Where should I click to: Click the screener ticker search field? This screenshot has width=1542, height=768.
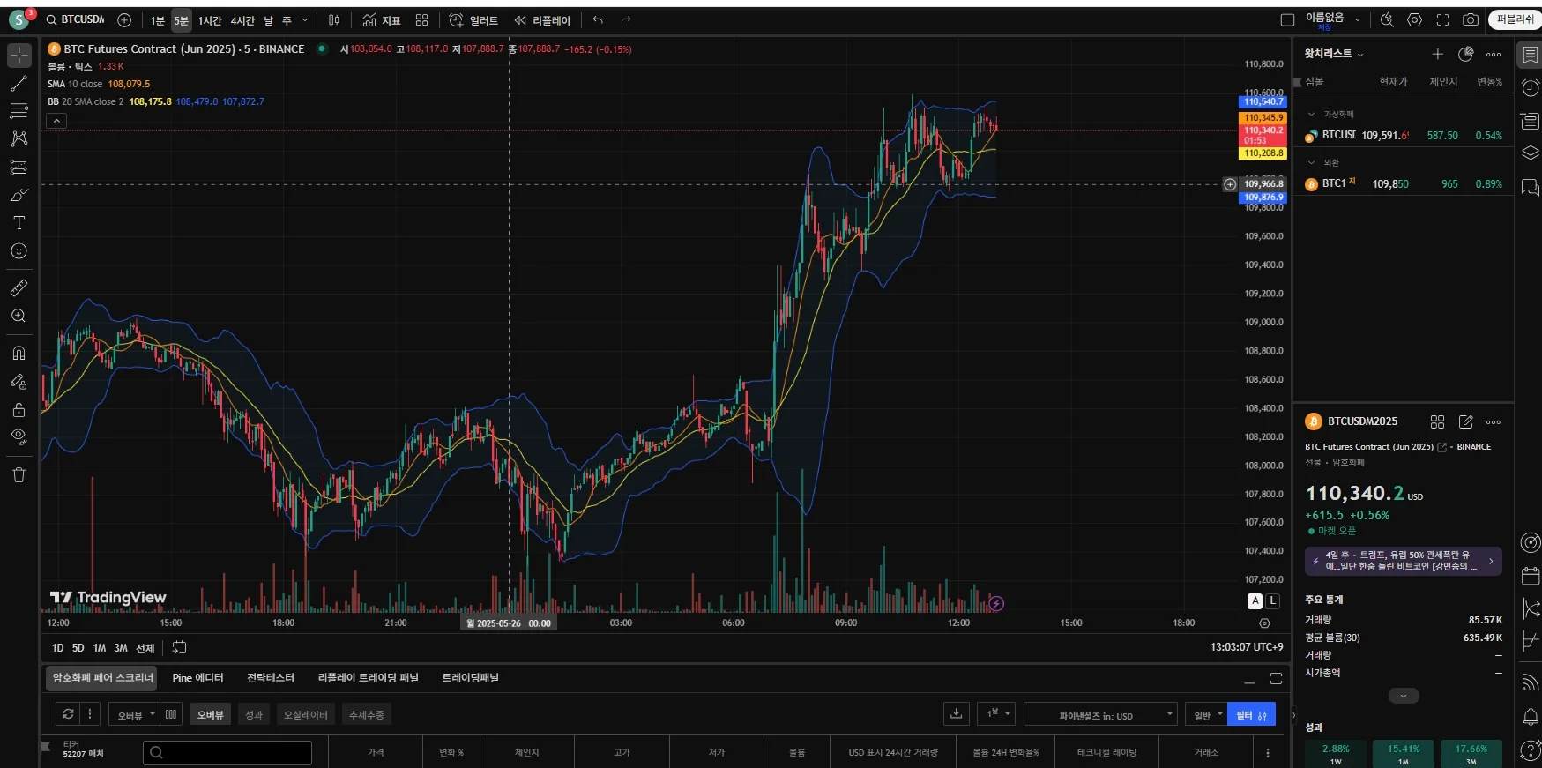227,752
